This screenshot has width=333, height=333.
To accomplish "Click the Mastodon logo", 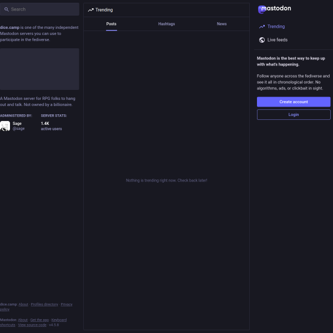I will 274,9.
